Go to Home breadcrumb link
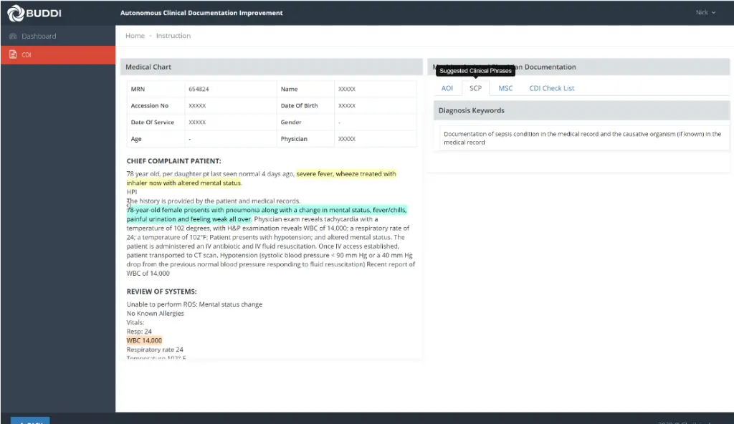This screenshot has height=424, width=734. 135,36
